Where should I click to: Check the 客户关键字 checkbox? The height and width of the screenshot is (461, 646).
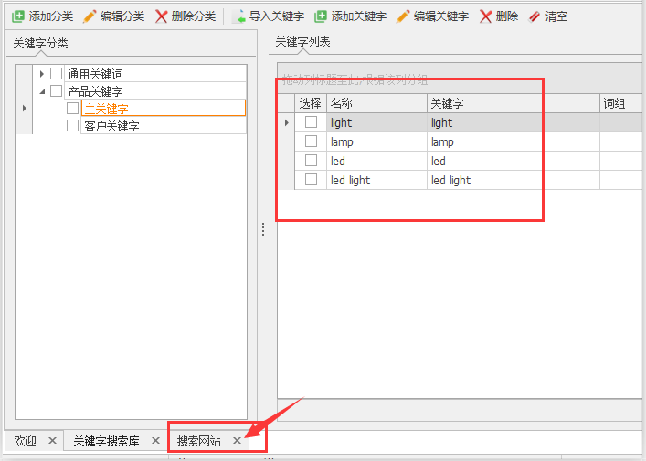[73, 126]
